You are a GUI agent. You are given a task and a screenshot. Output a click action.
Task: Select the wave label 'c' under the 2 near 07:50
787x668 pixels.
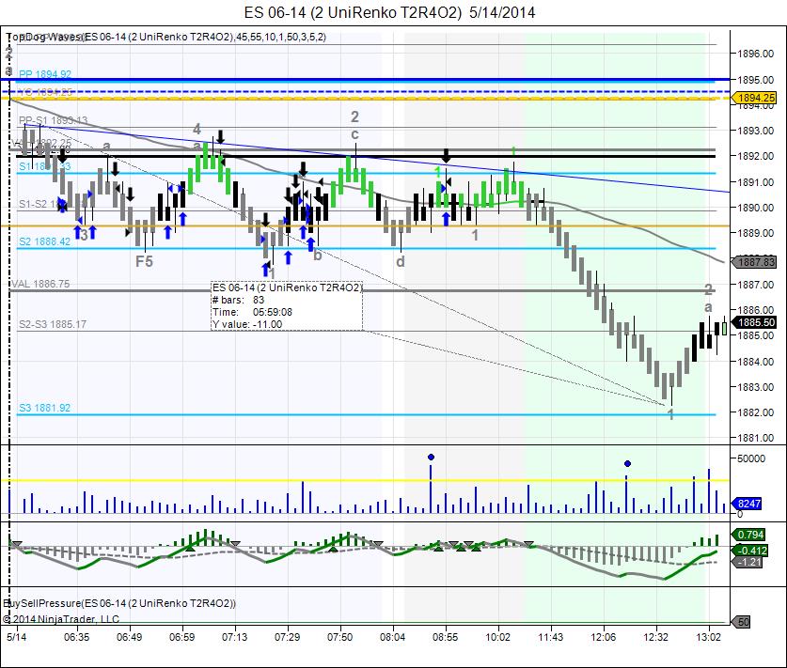(354, 134)
